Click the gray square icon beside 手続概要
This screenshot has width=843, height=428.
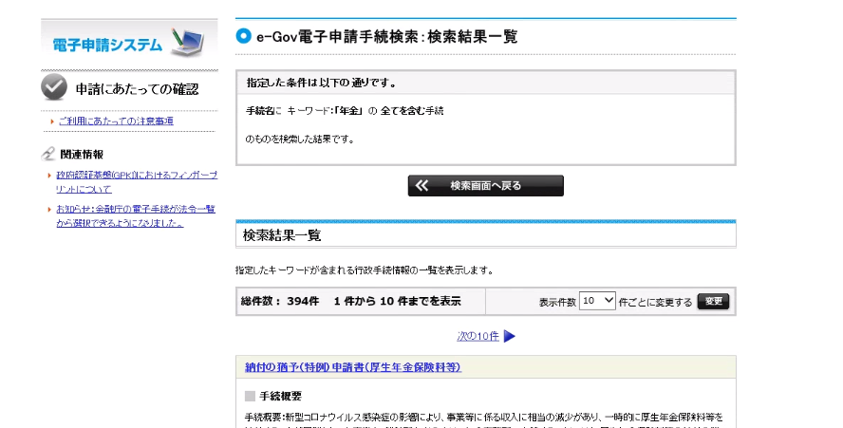pyautogui.click(x=250, y=396)
